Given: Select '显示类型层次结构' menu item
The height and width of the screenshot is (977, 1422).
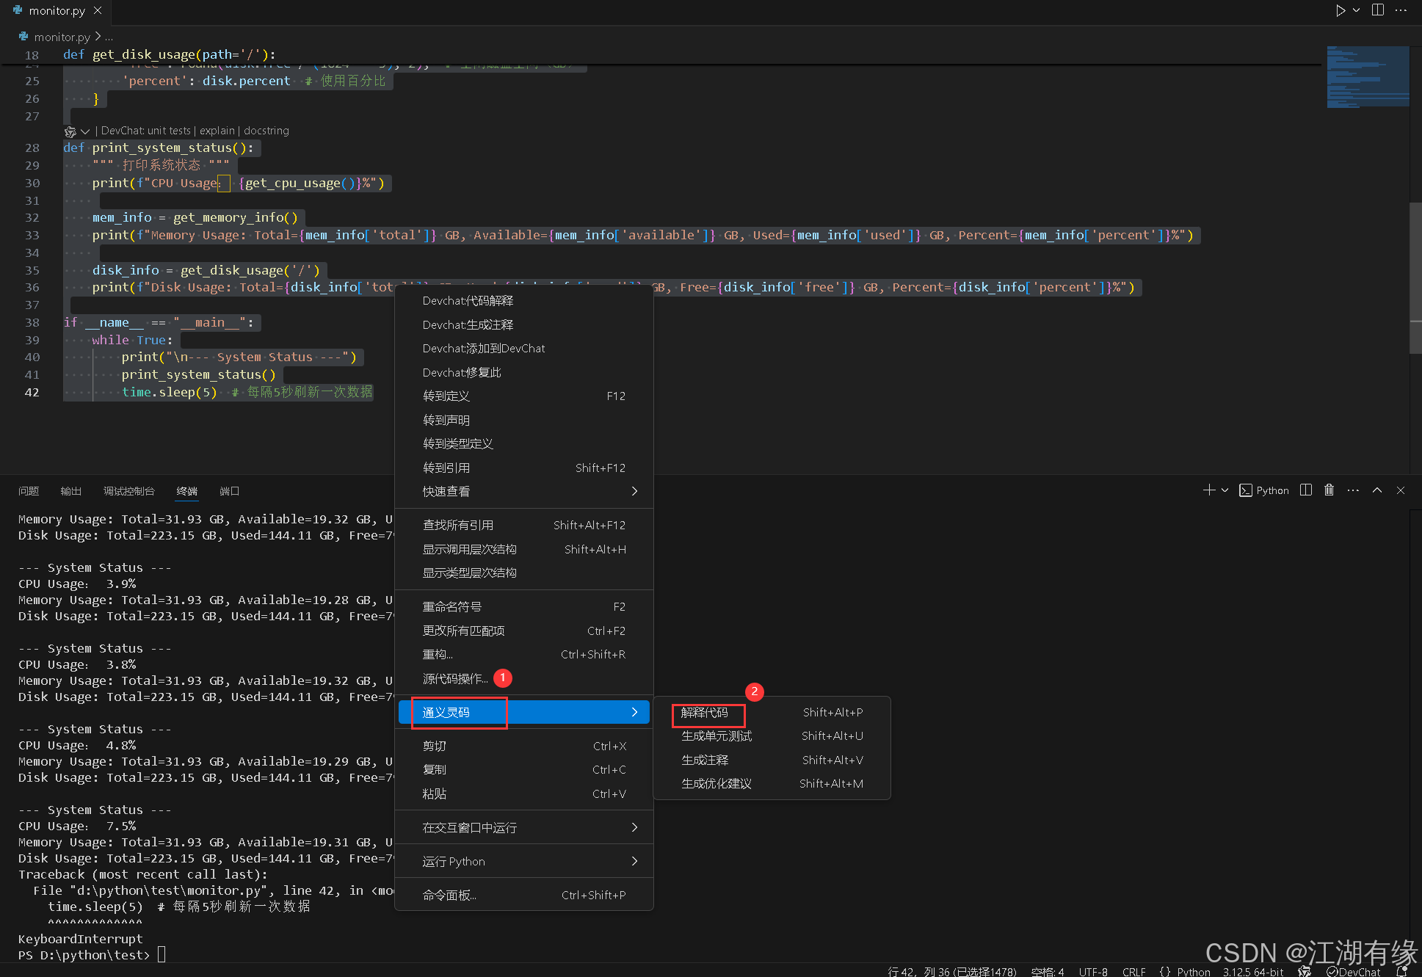Looking at the screenshot, I should 524,573.
